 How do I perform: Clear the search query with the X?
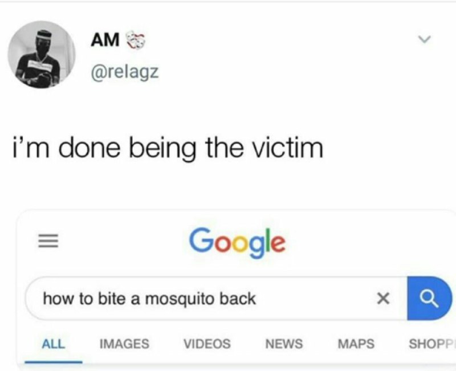(x=383, y=299)
